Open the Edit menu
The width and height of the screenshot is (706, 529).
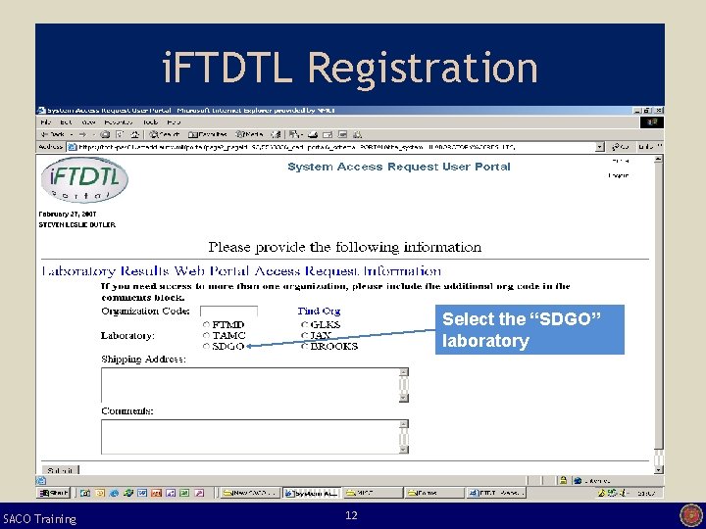pos(66,121)
